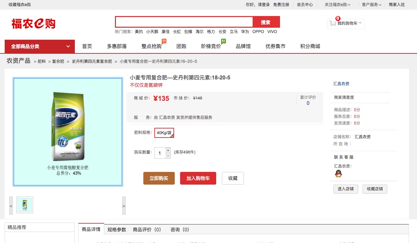The height and width of the screenshot is (243, 417).
Task: Click the 收藏 product button
Action: click(x=233, y=178)
